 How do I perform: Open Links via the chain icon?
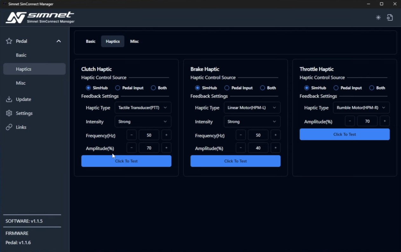coord(9,127)
